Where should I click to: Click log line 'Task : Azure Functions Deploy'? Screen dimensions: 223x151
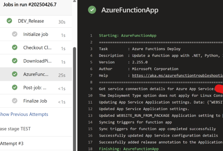click(140, 49)
